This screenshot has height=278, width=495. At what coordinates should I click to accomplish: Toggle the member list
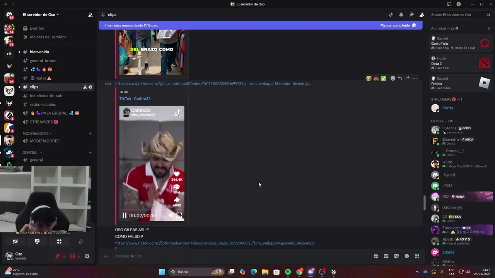pos(422,15)
